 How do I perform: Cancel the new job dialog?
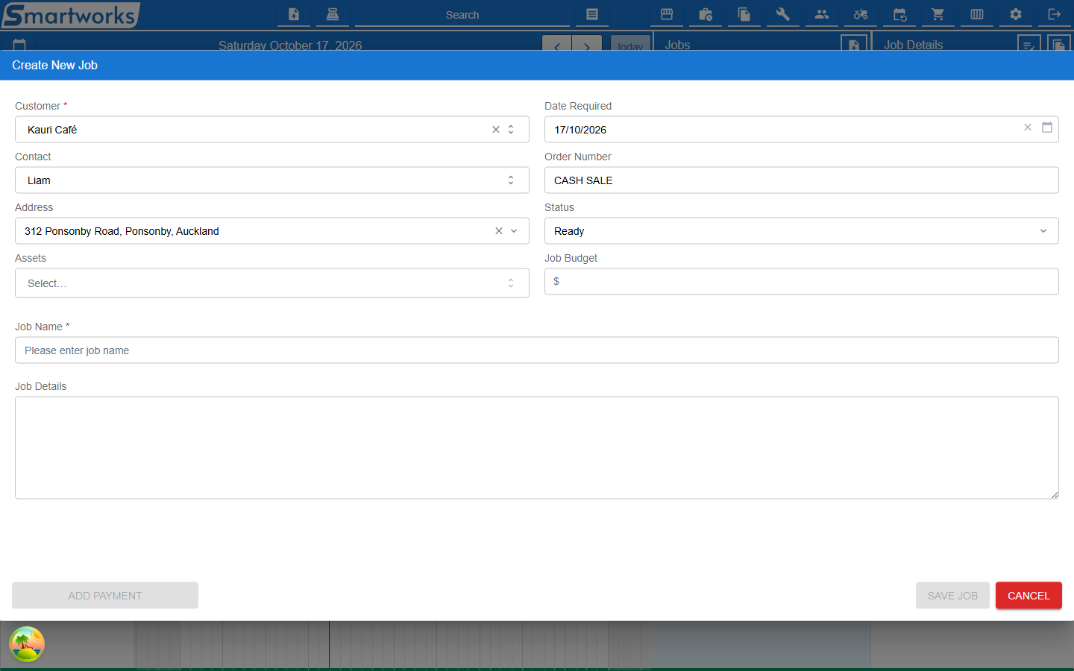point(1029,596)
